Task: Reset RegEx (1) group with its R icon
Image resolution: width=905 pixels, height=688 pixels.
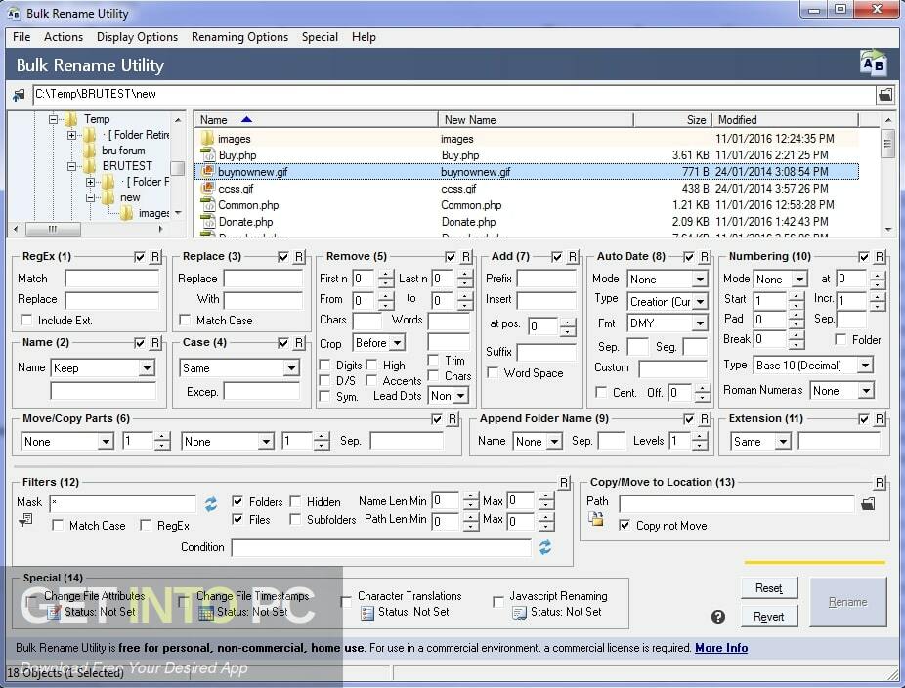Action: click(155, 256)
